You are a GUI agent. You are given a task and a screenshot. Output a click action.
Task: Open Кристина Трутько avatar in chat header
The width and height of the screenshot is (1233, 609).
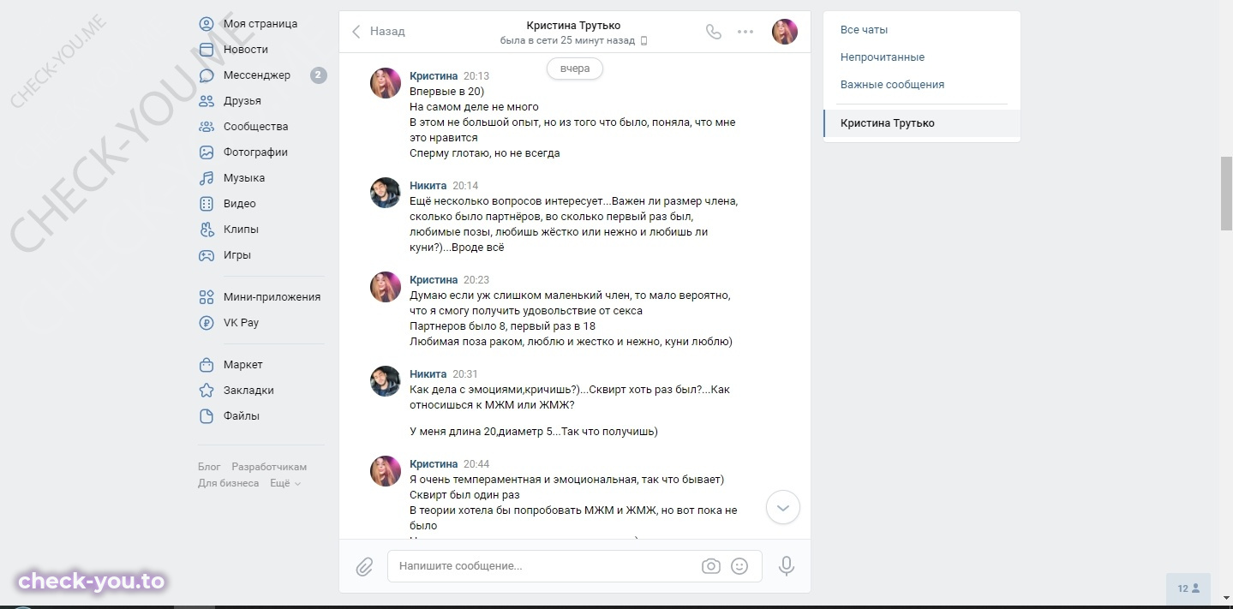[x=785, y=32]
